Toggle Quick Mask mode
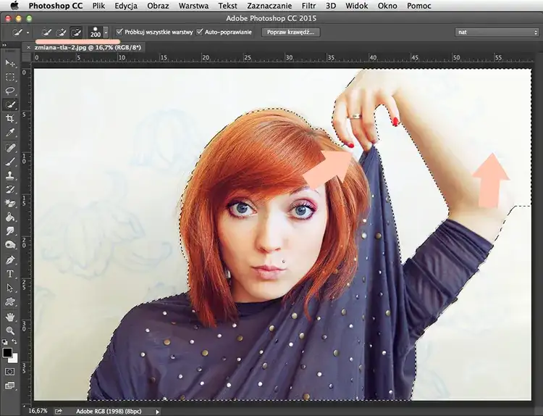The height and width of the screenshot is (416, 543). tap(10, 372)
